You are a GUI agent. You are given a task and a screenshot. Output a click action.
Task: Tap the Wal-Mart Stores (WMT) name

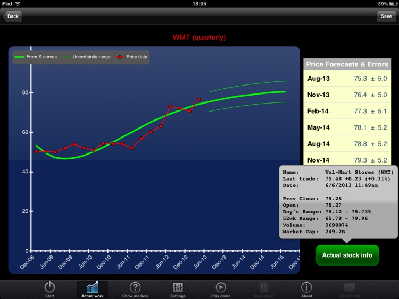click(359, 172)
